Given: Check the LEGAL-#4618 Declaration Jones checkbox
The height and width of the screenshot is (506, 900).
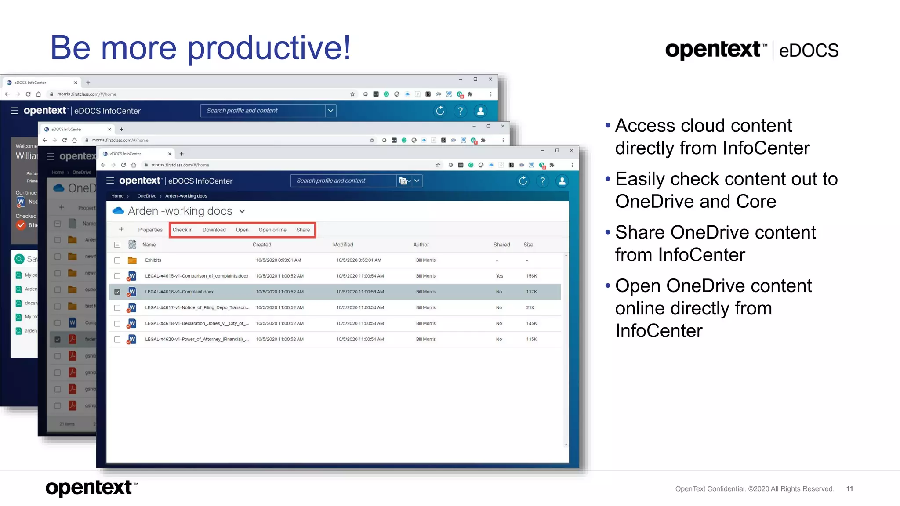Looking at the screenshot, I should 117,324.
